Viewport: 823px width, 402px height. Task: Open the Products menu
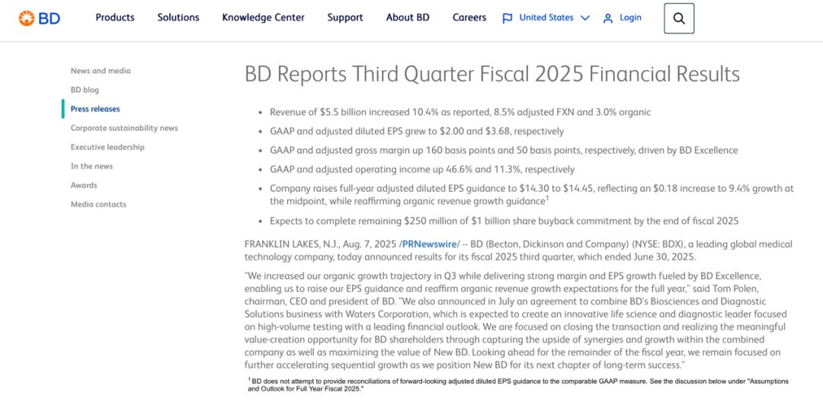click(x=115, y=18)
